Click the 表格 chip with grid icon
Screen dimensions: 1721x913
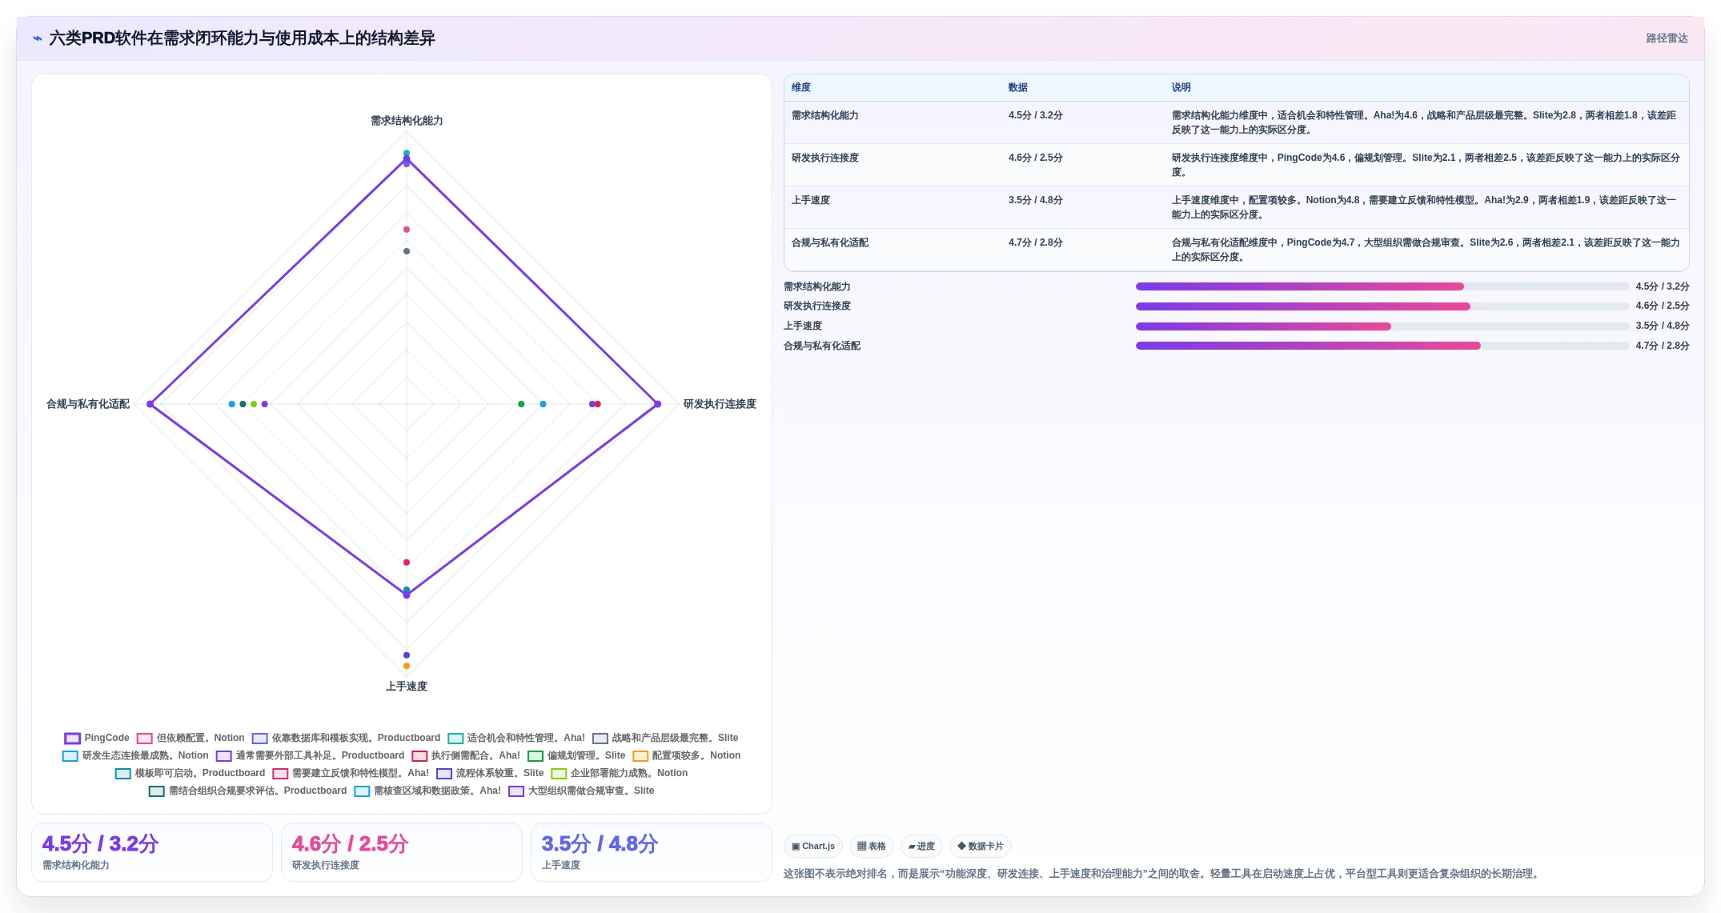[x=872, y=847]
